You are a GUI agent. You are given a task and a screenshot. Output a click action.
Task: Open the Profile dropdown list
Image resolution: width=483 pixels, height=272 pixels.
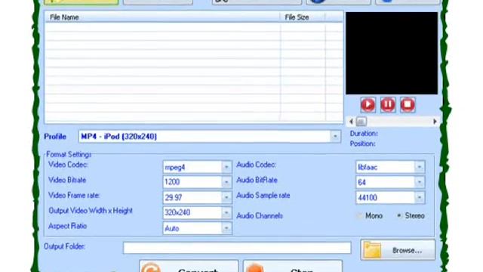click(x=335, y=136)
